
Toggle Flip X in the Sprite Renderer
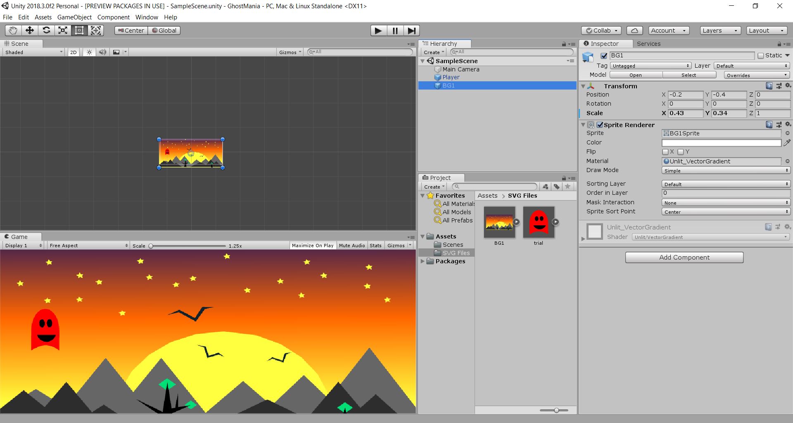[x=665, y=152]
